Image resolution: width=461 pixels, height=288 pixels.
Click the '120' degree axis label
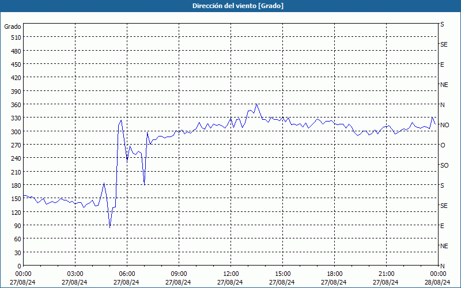[x=16, y=213]
